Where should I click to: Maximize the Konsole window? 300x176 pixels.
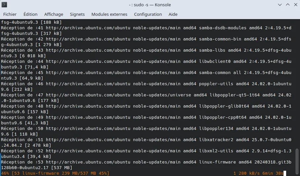click(x=287, y=5)
